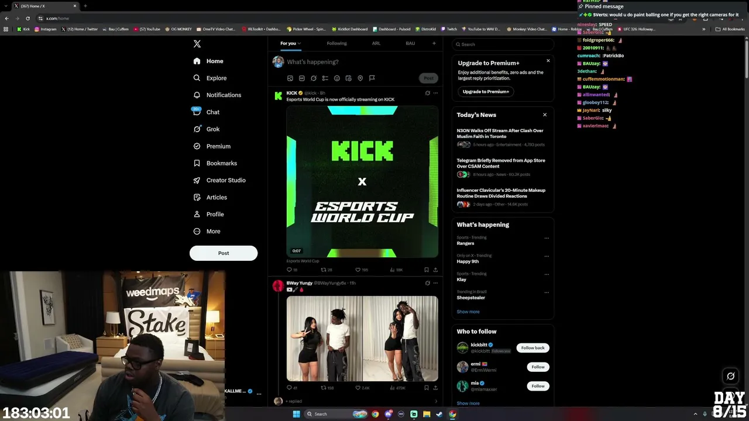Tag a location in the composer
749x421 pixels.
[360, 78]
